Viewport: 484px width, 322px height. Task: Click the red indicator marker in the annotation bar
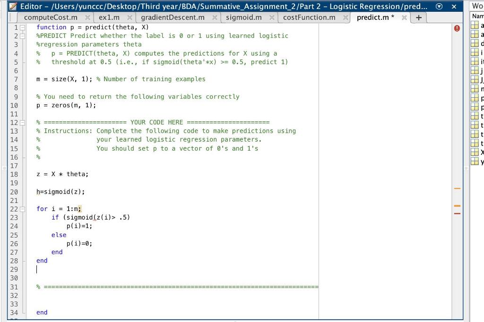pyautogui.click(x=457, y=213)
